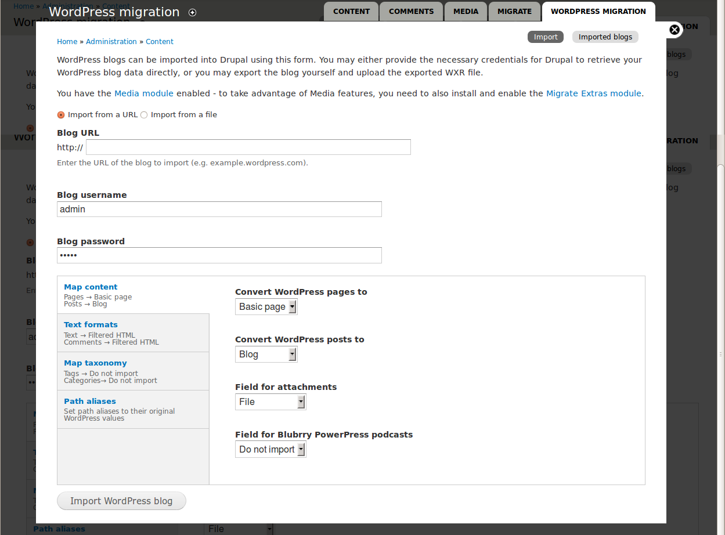The width and height of the screenshot is (725, 535).
Task: Select the WordPress Migration tab
Action: click(598, 12)
